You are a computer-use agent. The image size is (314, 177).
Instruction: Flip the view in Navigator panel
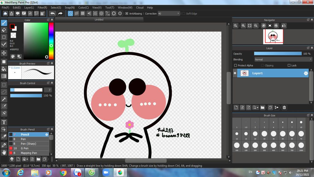click(x=284, y=26)
